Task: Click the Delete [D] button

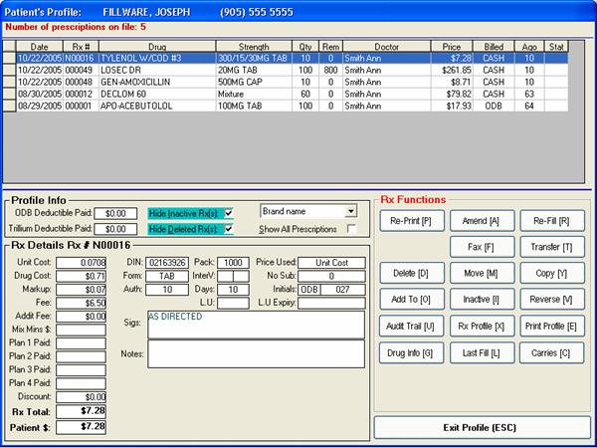Action: (412, 273)
